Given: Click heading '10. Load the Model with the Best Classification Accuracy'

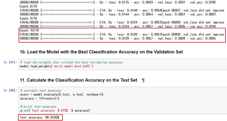Looking at the screenshot, I should click(x=101, y=52).
